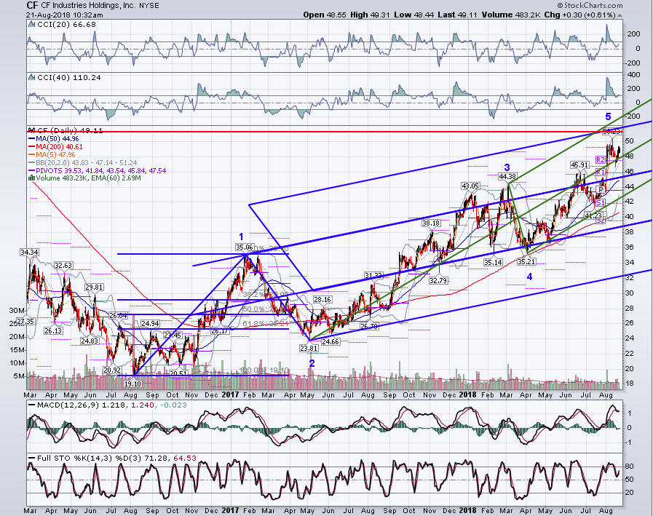Image resolution: width=653 pixels, height=516 pixels.
Task: Click the wave 5 label above the high
Action: pyautogui.click(x=608, y=116)
